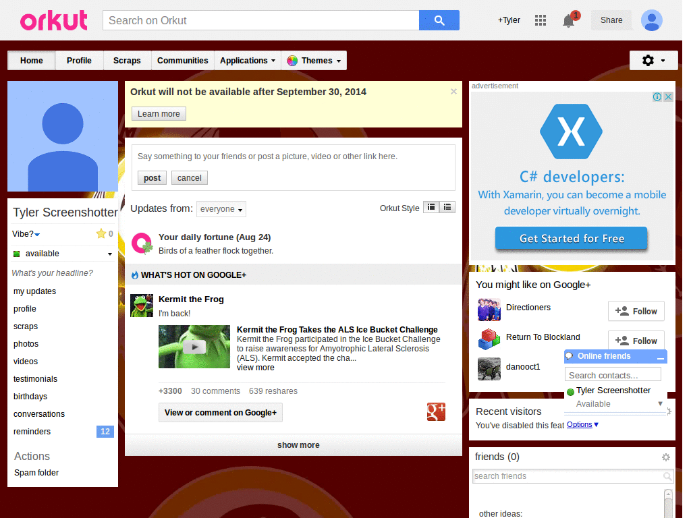Open the Spam folder link
This screenshot has width=691, height=518.
point(36,473)
